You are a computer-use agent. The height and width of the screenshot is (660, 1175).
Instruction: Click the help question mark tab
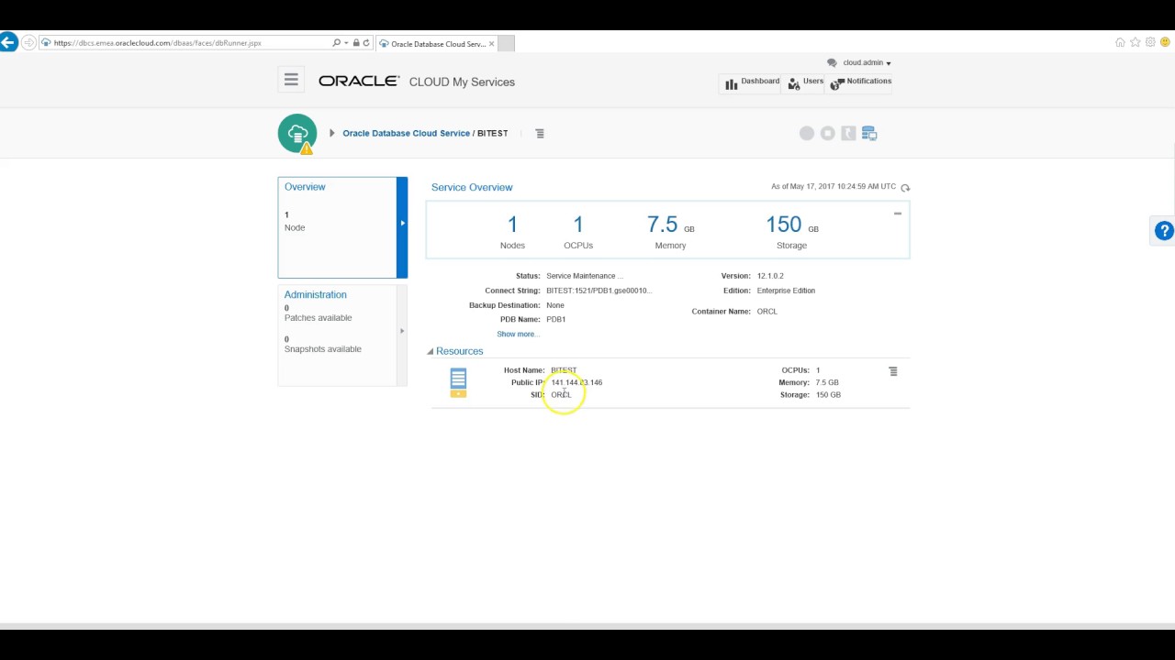[x=1164, y=231]
